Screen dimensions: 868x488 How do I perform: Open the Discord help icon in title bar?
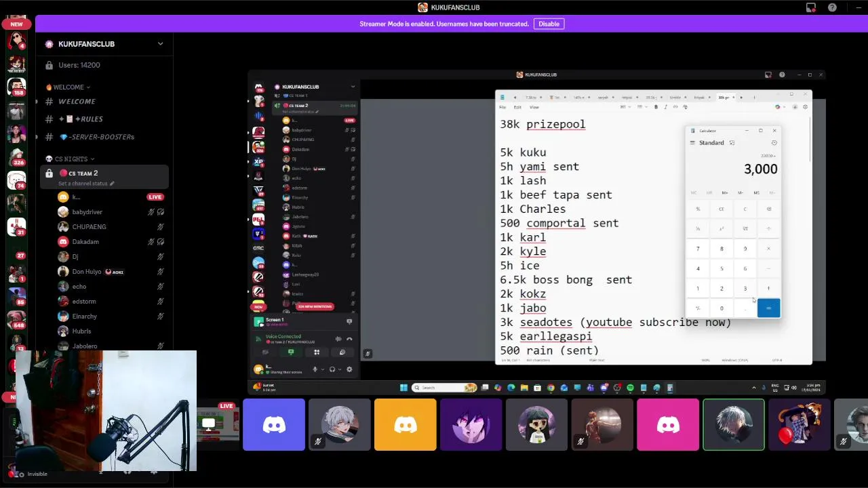pyautogui.click(x=832, y=7)
